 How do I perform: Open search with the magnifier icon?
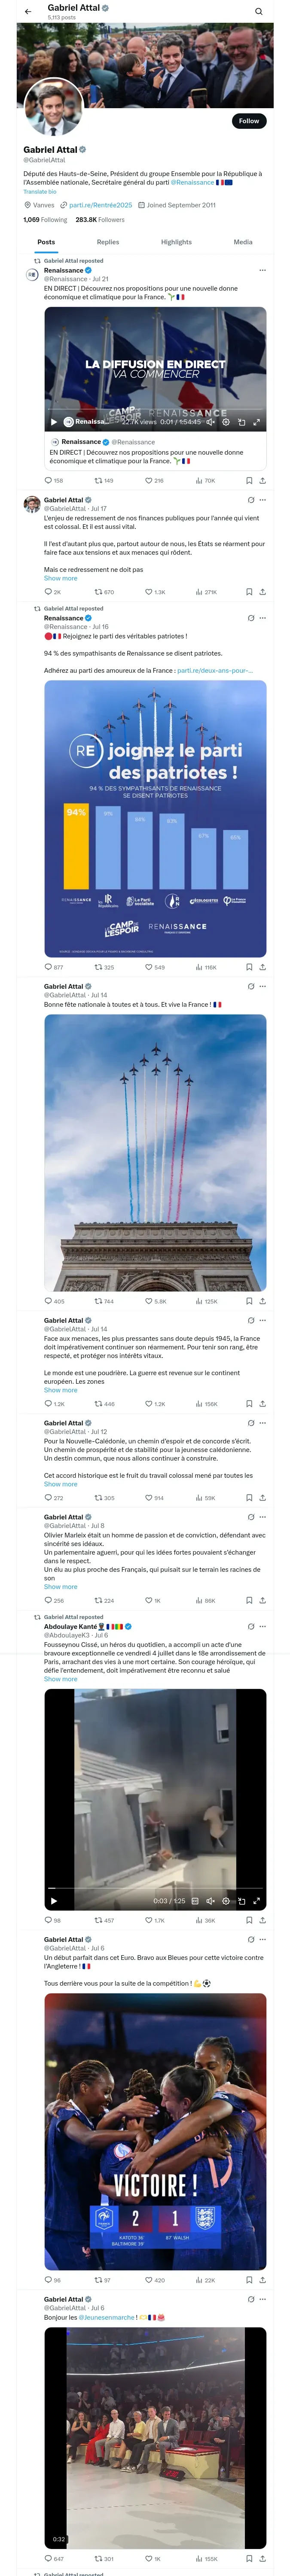(258, 12)
